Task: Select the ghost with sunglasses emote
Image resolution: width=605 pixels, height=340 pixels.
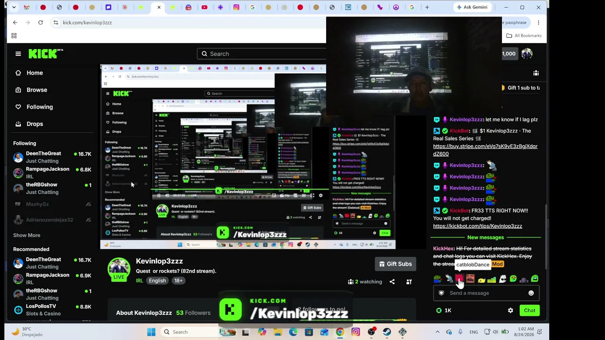Action: pos(502,280)
